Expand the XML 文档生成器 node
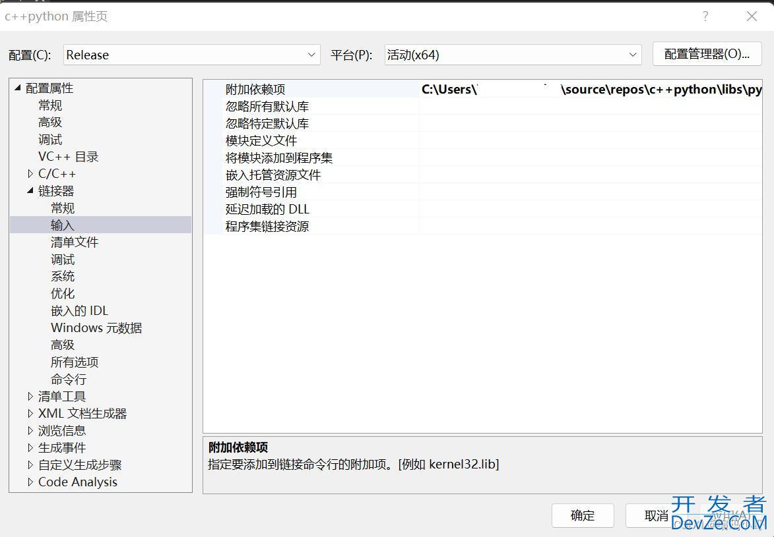774x537 pixels. coord(30,413)
